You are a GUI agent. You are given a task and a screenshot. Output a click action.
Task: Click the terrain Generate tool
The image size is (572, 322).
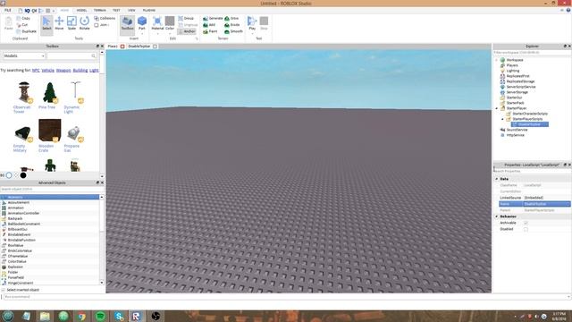[x=213, y=18]
